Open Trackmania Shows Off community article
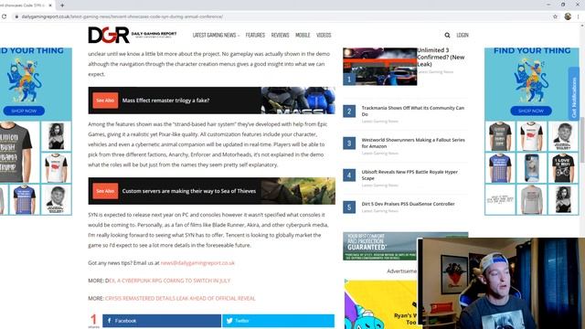This screenshot has height=329, width=585. tap(412, 111)
